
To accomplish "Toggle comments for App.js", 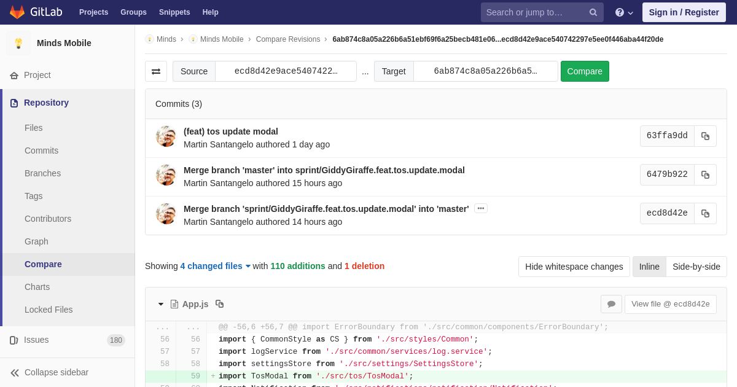I will point(611,304).
